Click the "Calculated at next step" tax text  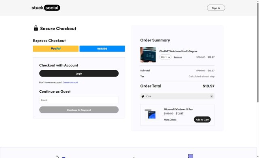tap(202, 77)
